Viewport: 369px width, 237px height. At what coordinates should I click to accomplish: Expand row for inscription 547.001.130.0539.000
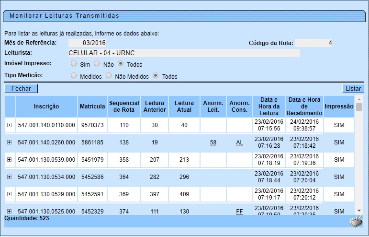[x=9, y=159]
